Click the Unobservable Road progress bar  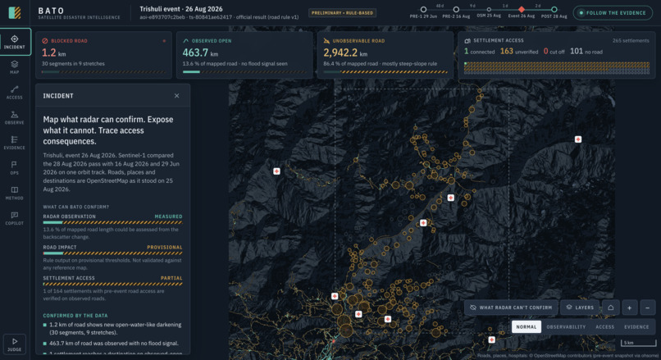coord(385,72)
